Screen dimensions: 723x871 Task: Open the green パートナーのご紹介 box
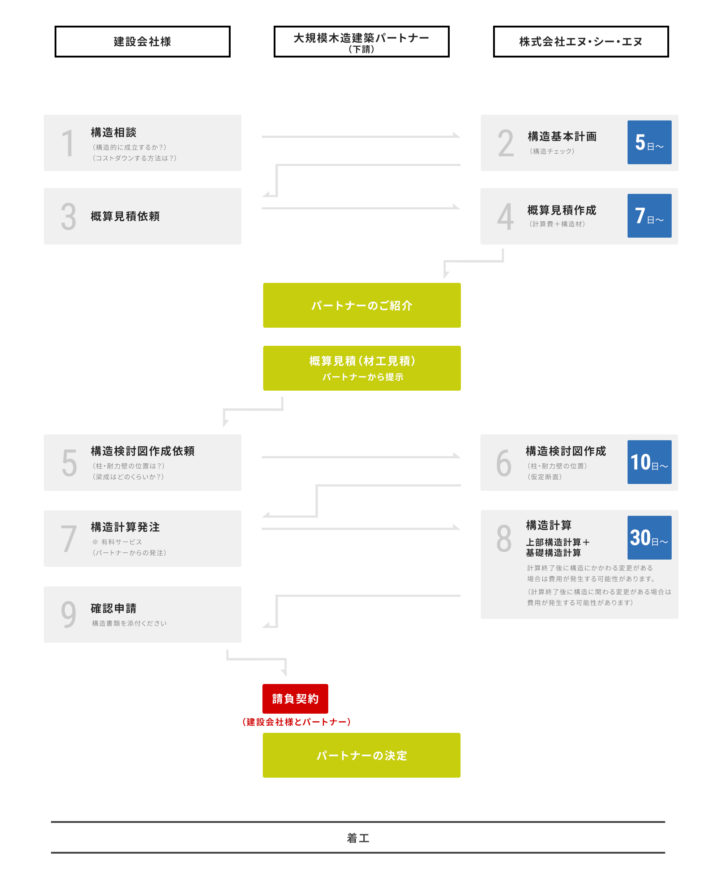pos(361,305)
